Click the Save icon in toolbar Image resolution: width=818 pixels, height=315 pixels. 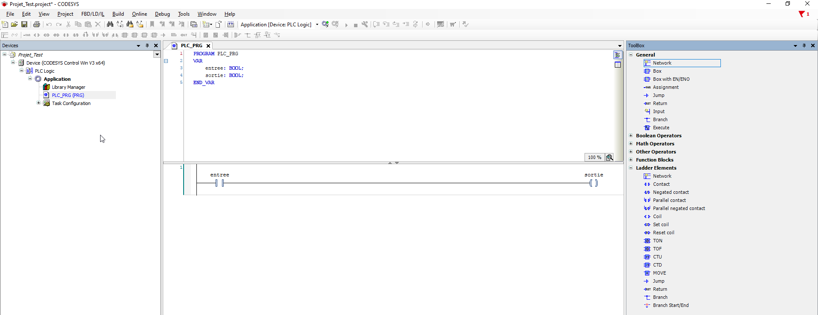tap(24, 25)
